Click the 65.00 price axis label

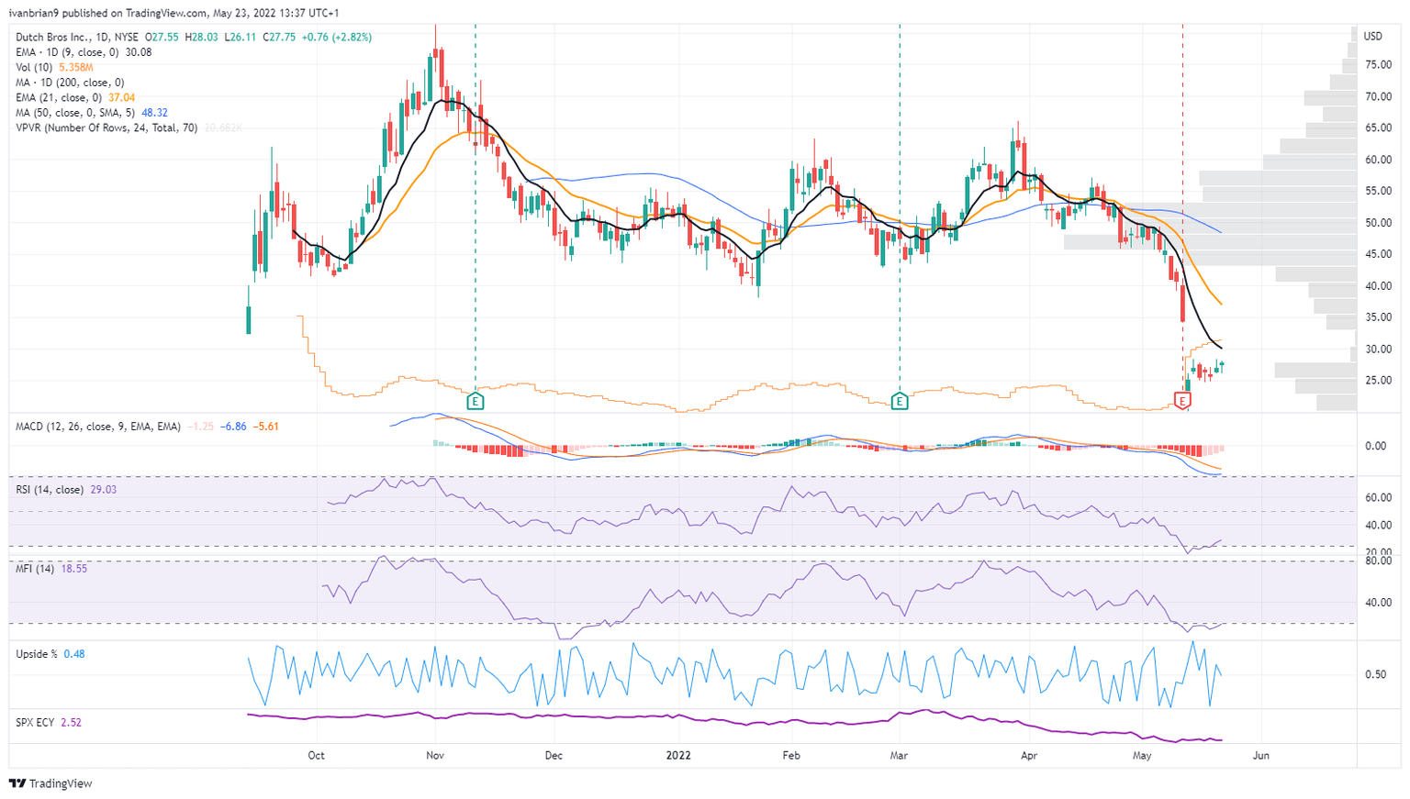(x=1378, y=128)
